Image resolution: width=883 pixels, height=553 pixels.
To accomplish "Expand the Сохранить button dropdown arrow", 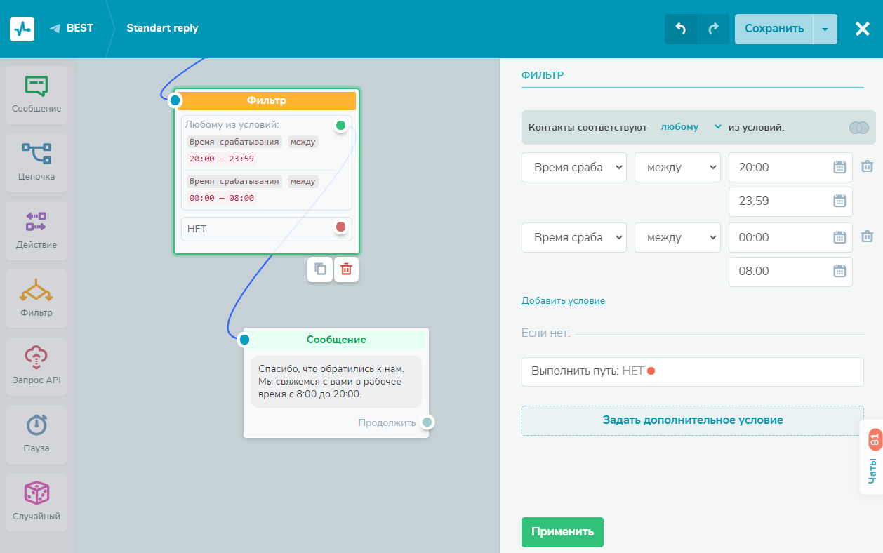I will [825, 29].
